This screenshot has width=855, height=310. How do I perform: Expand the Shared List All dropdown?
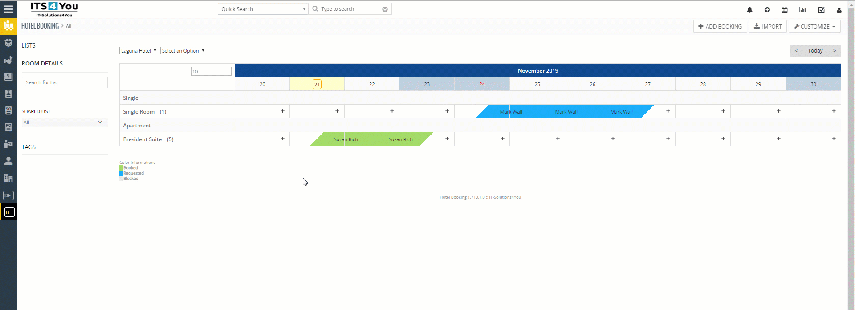click(64, 122)
